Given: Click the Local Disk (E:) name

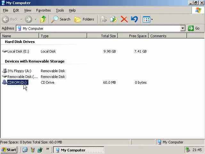Looking at the screenshot, I should tap(18, 51).
